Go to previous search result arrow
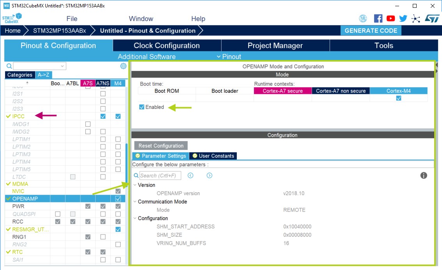The width and height of the screenshot is (442, 270). click(190, 175)
